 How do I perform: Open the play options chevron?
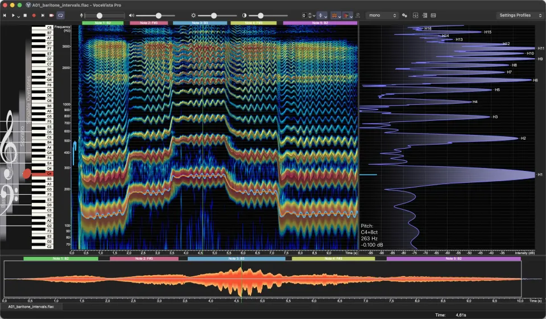pyautogui.click(x=18, y=16)
